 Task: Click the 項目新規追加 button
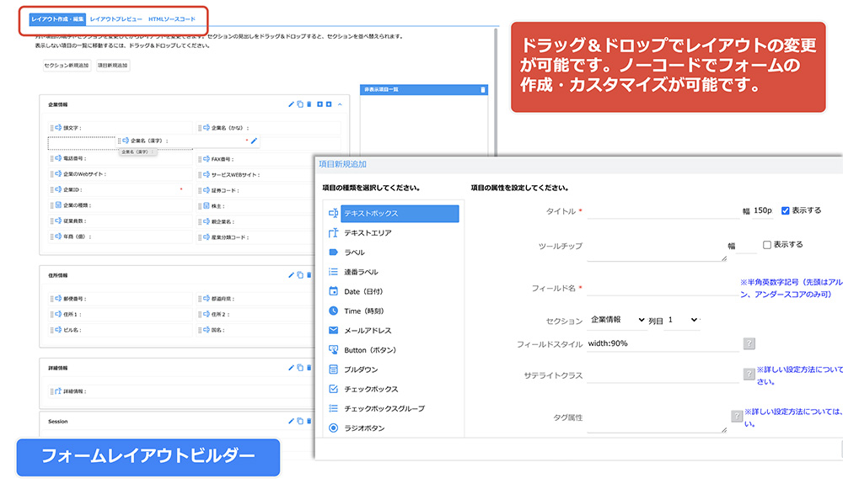pyautogui.click(x=113, y=65)
